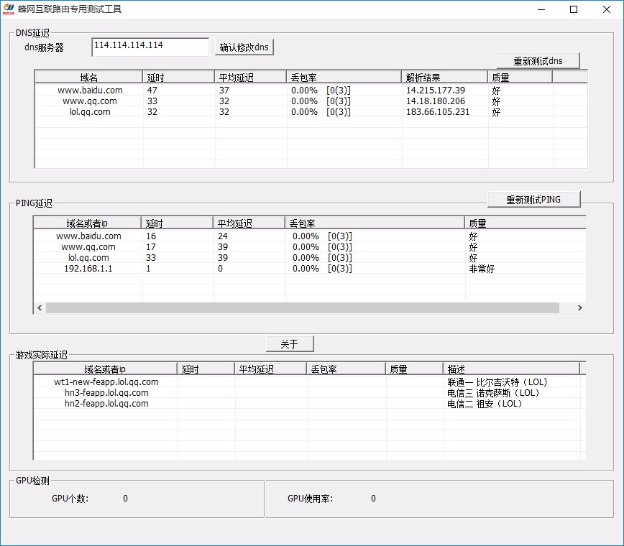The image size is (624, 546).
Task: Minimize the 蜂网互联 test tool window
Action: 541,9
